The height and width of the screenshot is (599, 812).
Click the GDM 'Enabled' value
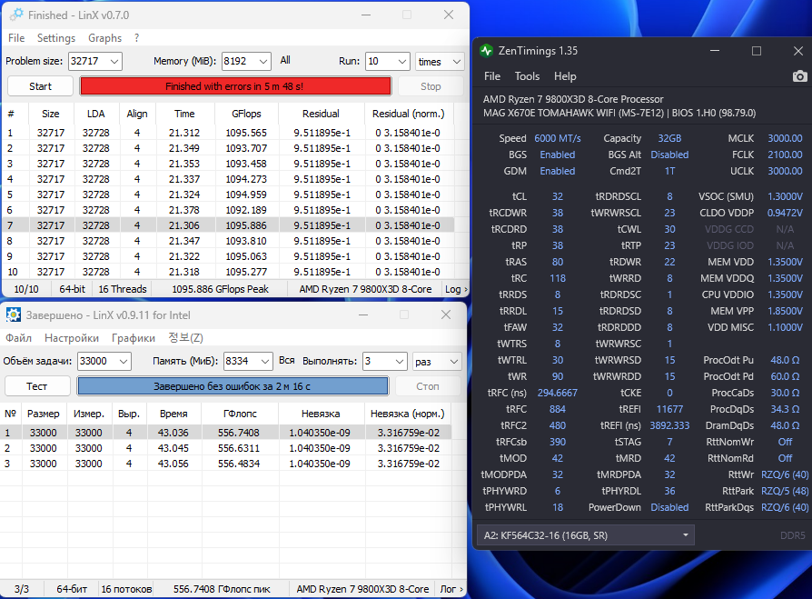tap(557, 171)
